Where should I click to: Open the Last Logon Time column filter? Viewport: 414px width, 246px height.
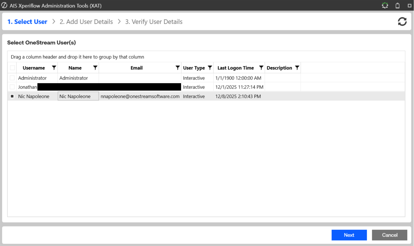pos(261,68)
